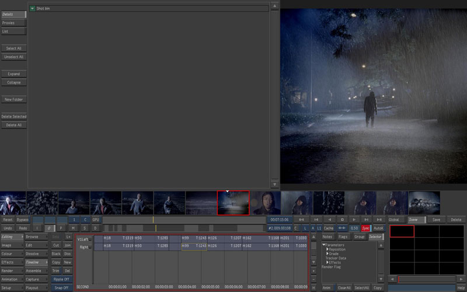Image resolution: width=467 pixels, height=292 pixels.
Task: Play the shot forward
Action: (354, 220)
